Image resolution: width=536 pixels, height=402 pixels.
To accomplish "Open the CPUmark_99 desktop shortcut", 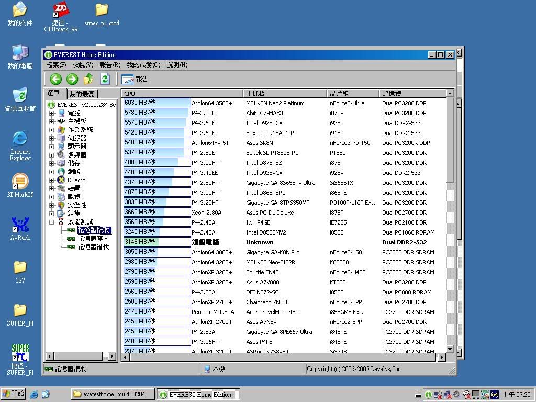I will pos(61,17).
